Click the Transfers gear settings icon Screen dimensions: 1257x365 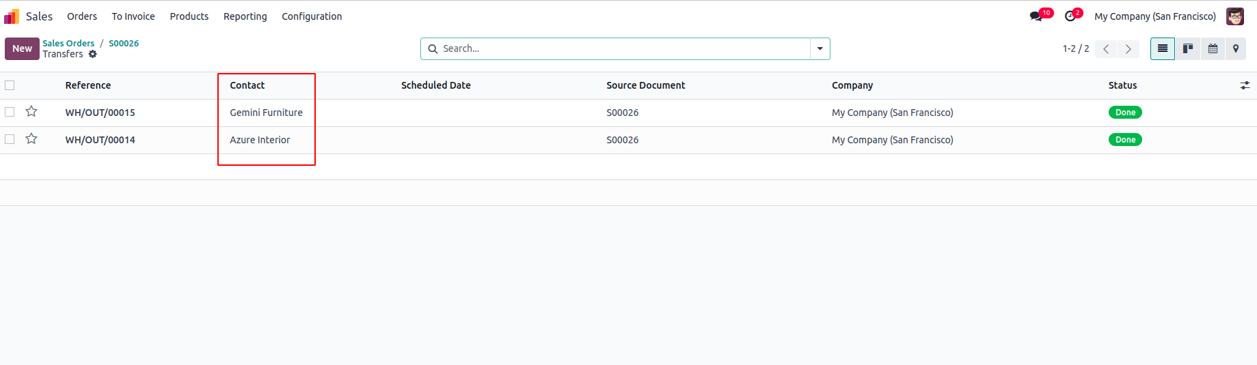(x=93, y=55)
